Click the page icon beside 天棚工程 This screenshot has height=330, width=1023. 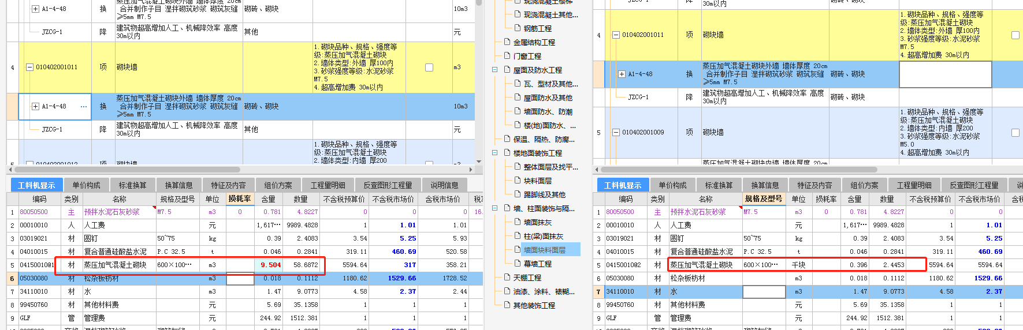click(x=507, y=277)
